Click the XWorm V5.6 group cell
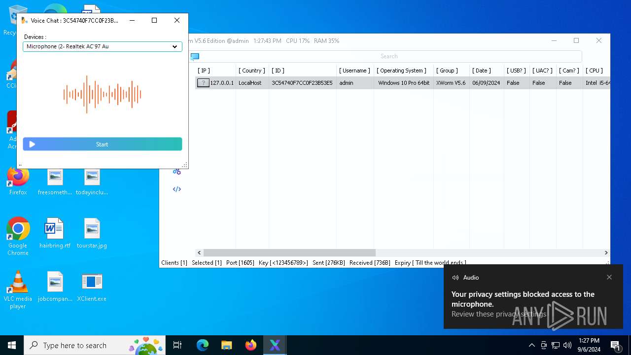 point(451,83)
